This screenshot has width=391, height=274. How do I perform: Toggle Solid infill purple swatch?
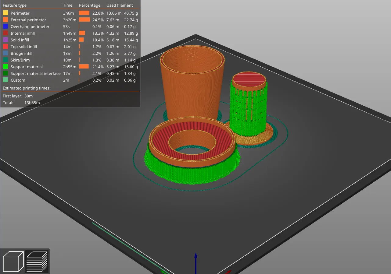pos(5,40)
